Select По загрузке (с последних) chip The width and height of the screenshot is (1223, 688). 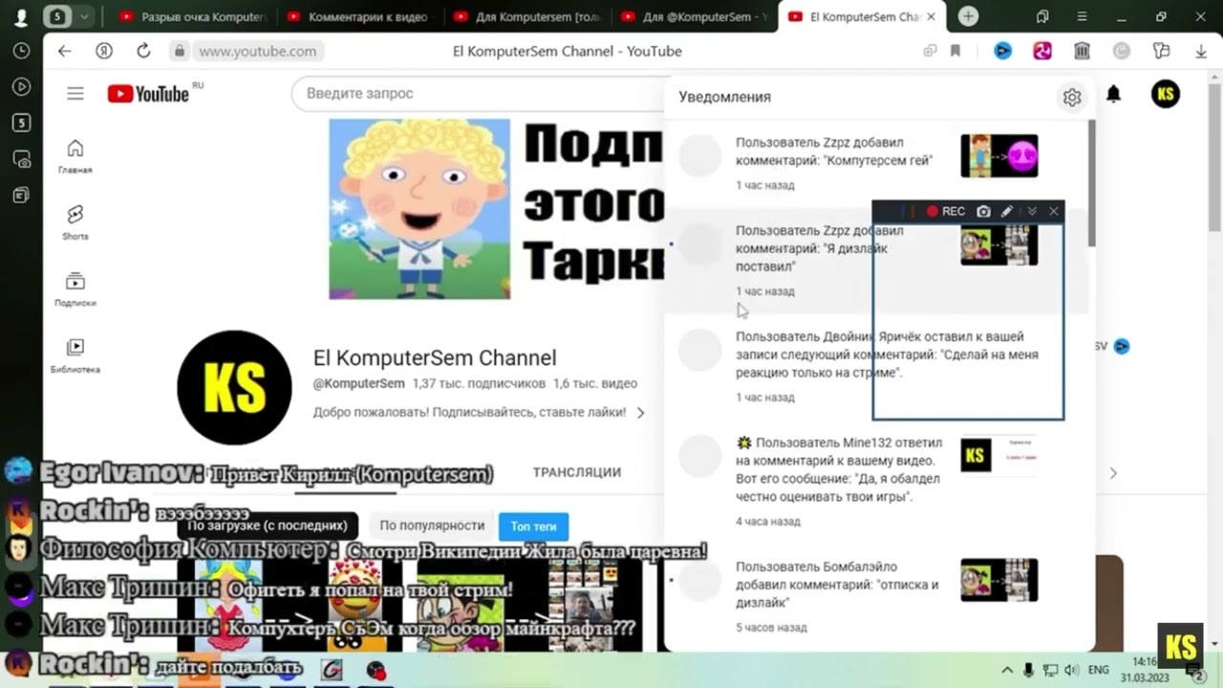pos(268,526)
